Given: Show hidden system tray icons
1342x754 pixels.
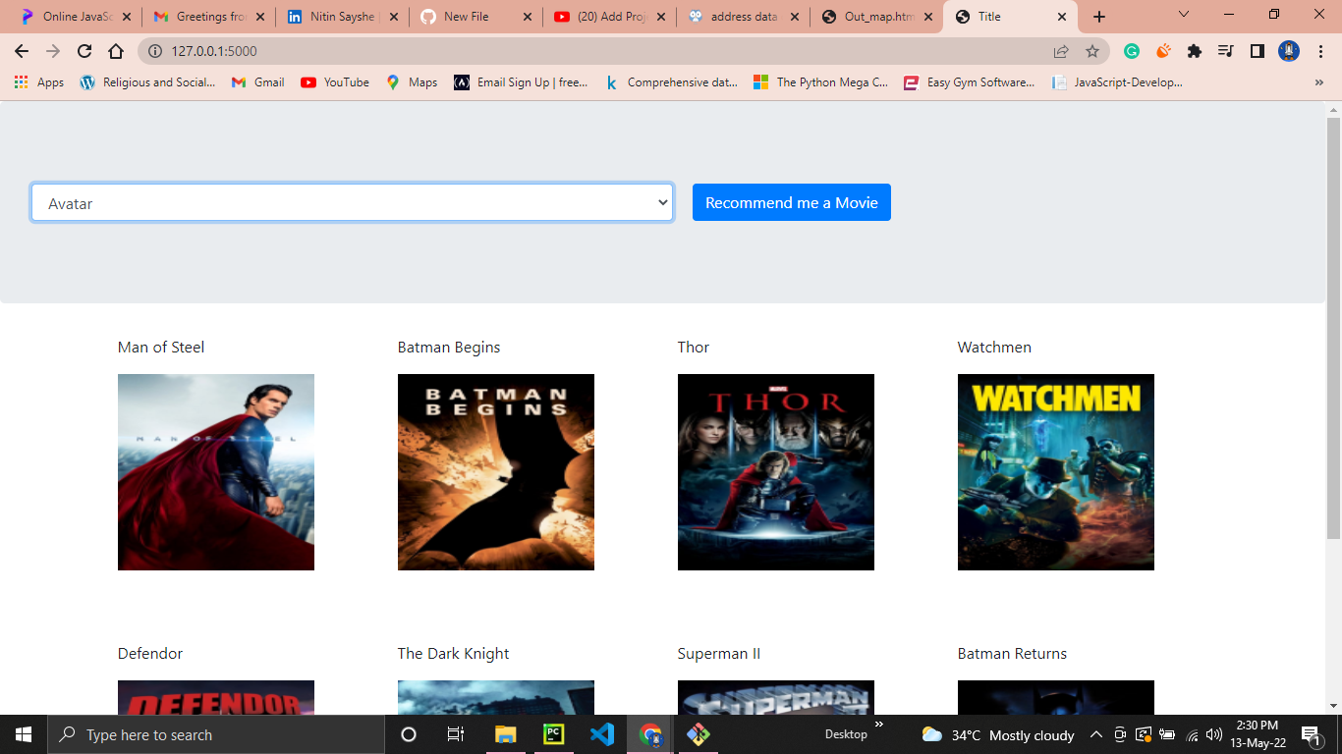Looking at the screenshot, I should click(x=1096, y=734).
